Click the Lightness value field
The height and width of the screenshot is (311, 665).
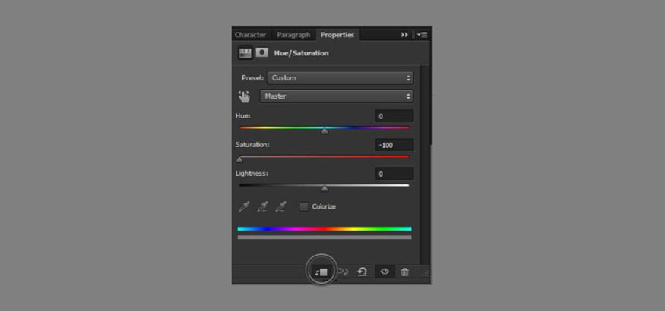tap(394, 174)
